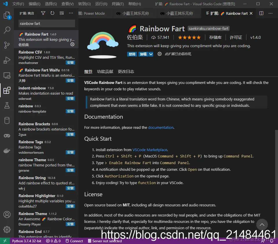Open the Manage gear in the activity bar

coord(7,230)
